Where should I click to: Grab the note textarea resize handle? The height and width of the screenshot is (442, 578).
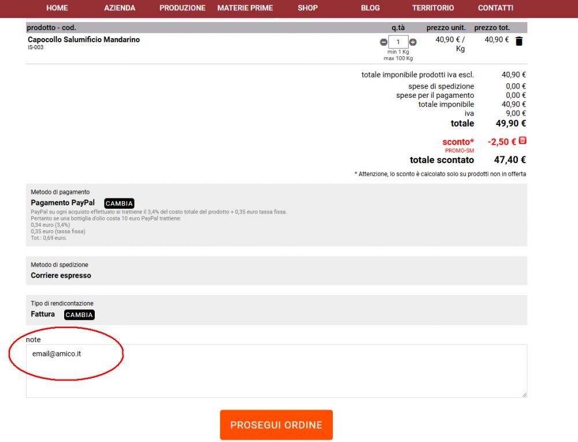(524, 395)
